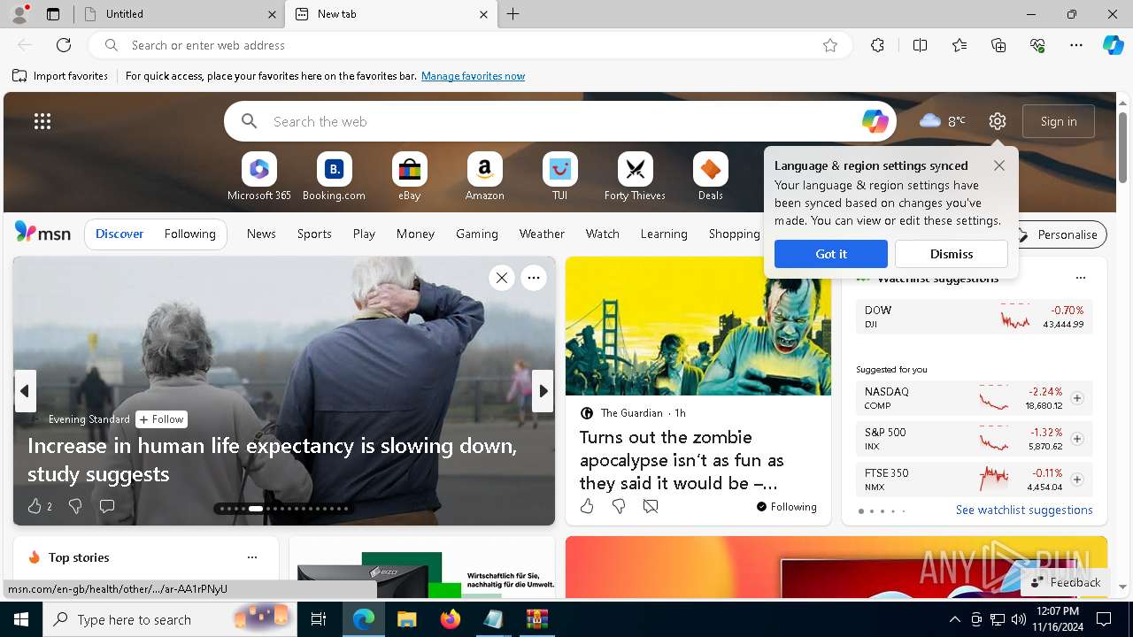Open the Gaming section
Screen dimensions: 1133x637
coord(477,234)
